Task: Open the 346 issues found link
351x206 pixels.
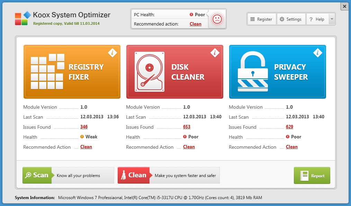Action: (x=84, y=127)
